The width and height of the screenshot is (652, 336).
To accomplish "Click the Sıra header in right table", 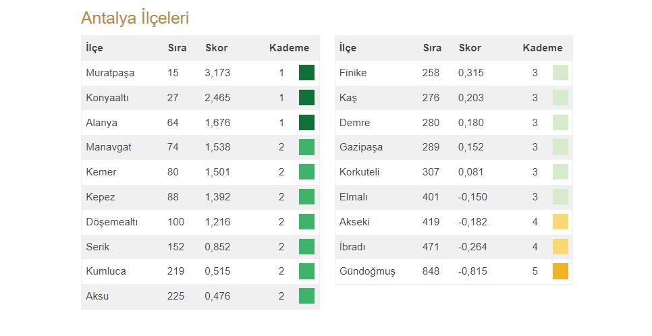I will point(432,48).
